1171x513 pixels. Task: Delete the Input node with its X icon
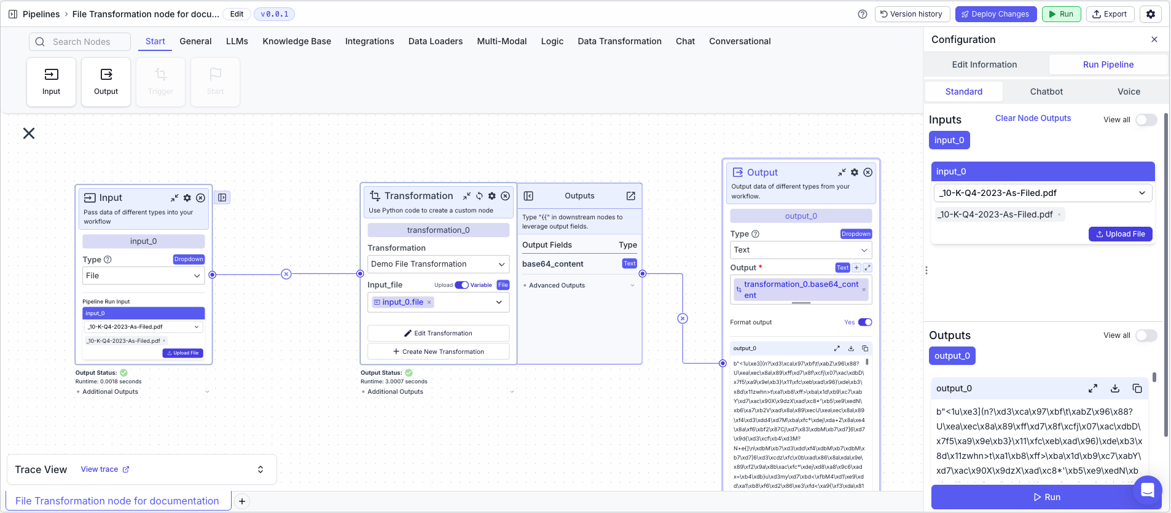tap(200, 198)
